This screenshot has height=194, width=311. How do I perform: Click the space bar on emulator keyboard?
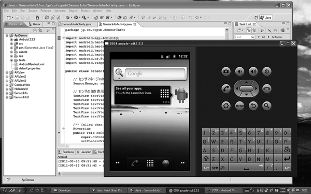pyautogui.click(x=246, y=167)
